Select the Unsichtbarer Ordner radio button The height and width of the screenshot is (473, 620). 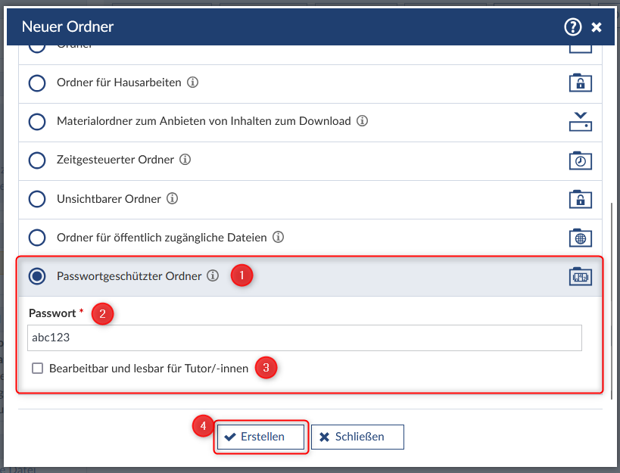tap(37, 199)
